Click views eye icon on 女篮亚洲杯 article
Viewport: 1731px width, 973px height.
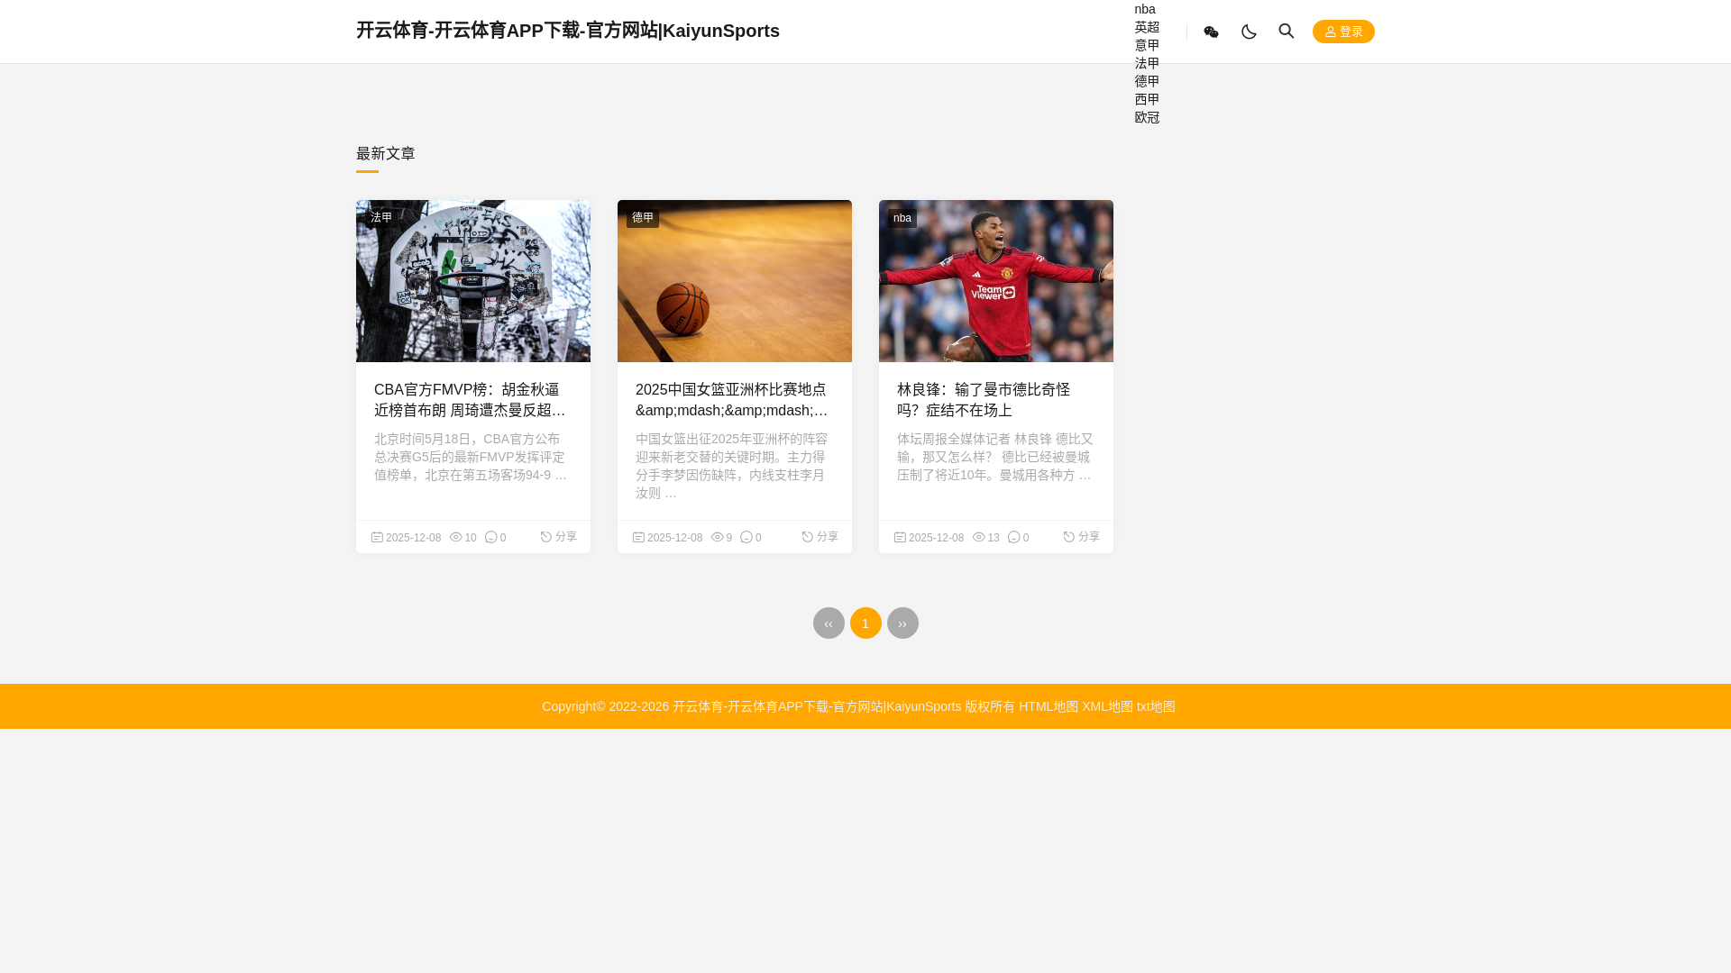718,537
